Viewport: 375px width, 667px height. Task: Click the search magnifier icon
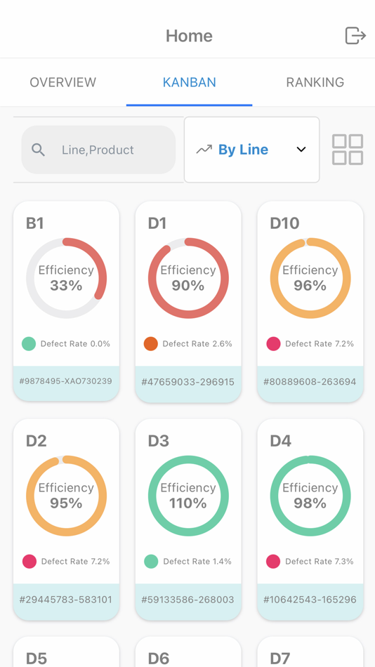(39, 150)
